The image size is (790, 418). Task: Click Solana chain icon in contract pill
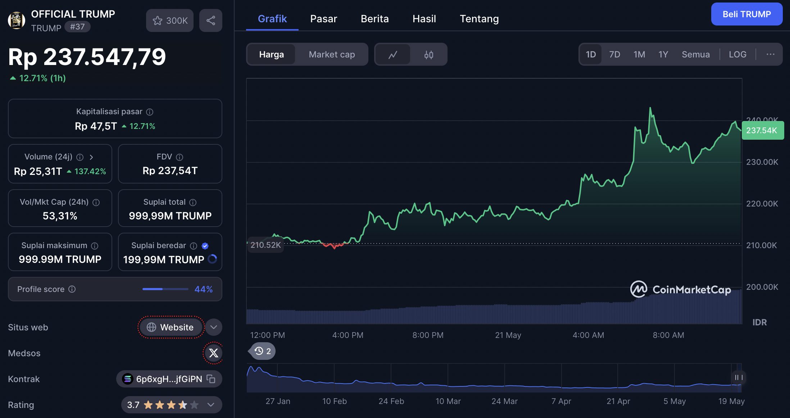click(x=127, y=379)
